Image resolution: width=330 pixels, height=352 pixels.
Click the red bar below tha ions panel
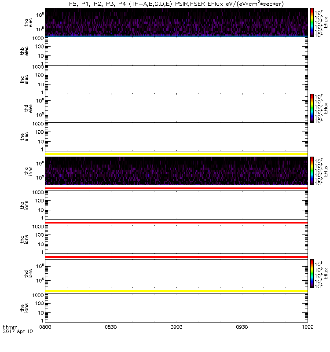point(176,188)
